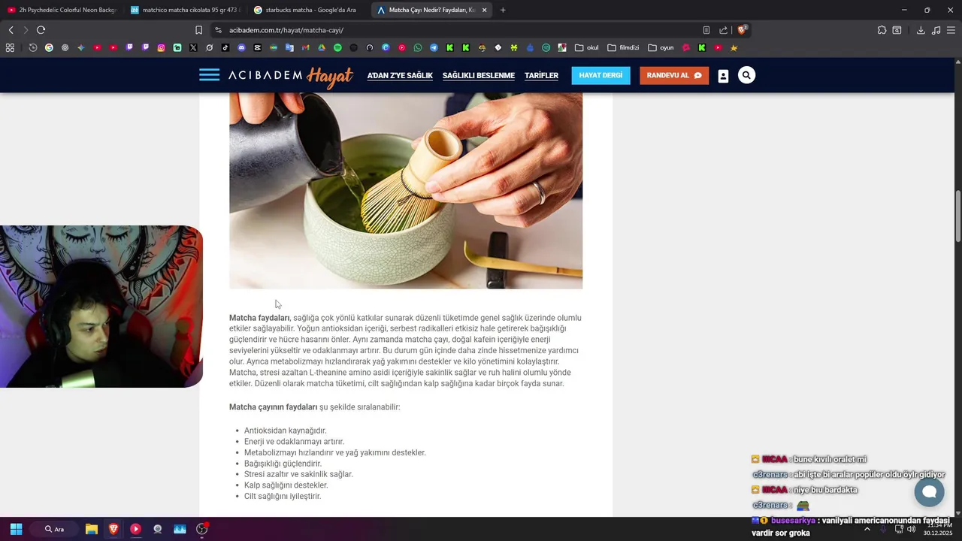This screenshot has width=962, height=541.
Task: Open TikTok bookmark icon
Action: pyautogui.click(x=225, y=47)
